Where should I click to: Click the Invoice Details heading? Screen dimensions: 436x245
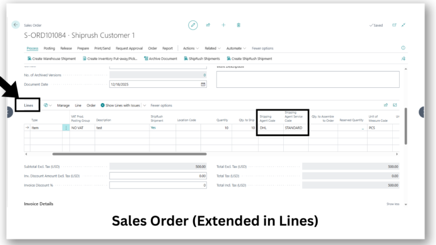point(39,204)
